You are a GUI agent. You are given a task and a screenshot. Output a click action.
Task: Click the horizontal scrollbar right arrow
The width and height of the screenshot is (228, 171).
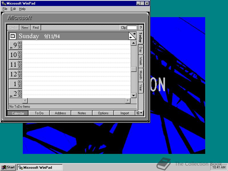pos(128,101)
